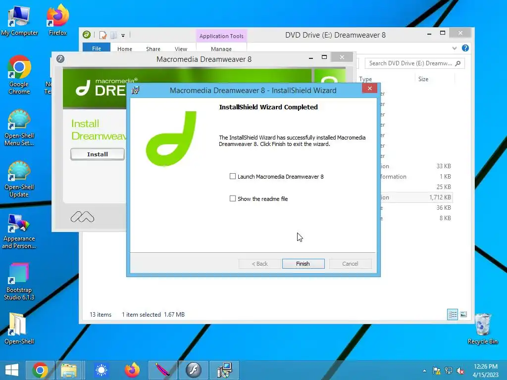The image size is (507, 380).
Task: Click the Action Center flag icon
Action: click(437, 371)
